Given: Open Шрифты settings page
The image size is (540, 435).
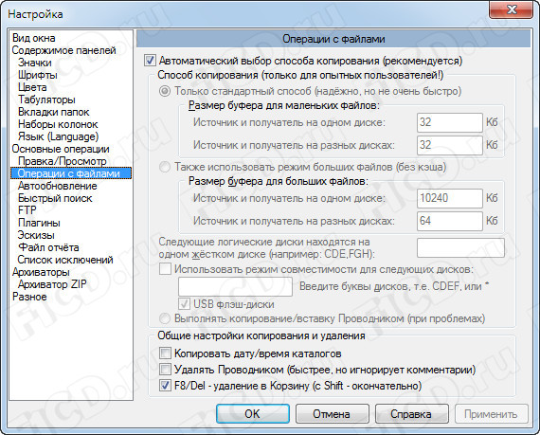Looking at the screenshot, I should [38, 75].
